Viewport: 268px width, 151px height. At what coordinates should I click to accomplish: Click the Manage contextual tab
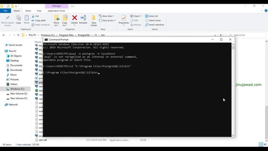[57, 6]
